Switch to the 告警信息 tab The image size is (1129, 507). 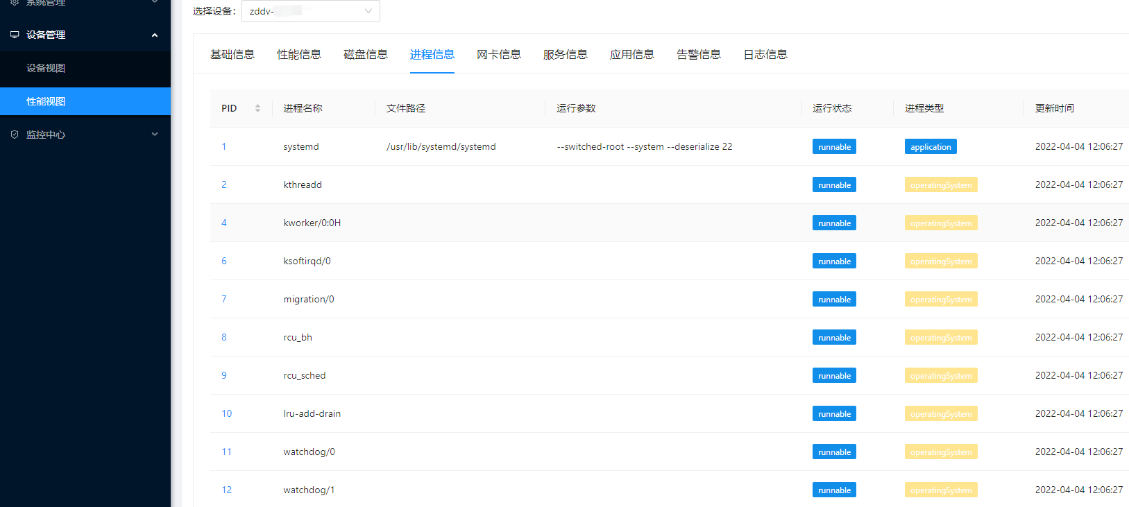tap(699, 54)
